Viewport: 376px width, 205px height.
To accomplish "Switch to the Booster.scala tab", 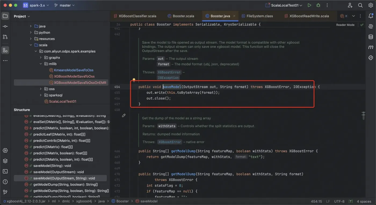I will pyautogui.click(x=181, y=16).
